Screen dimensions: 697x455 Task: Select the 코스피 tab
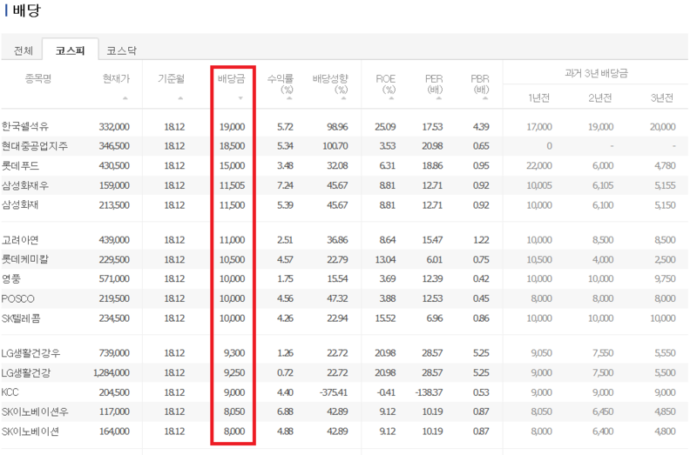70,50
